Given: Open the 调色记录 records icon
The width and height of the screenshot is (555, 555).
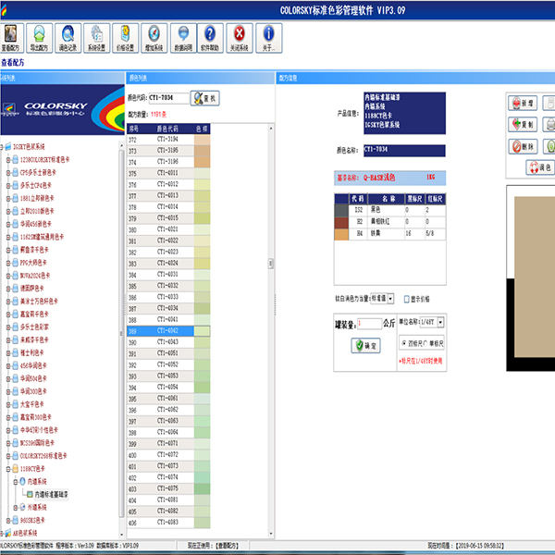Looking at the screenshot, I should [68, 37].
